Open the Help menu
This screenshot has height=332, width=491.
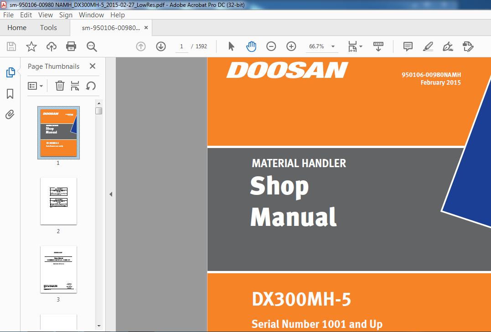point(118,15)
